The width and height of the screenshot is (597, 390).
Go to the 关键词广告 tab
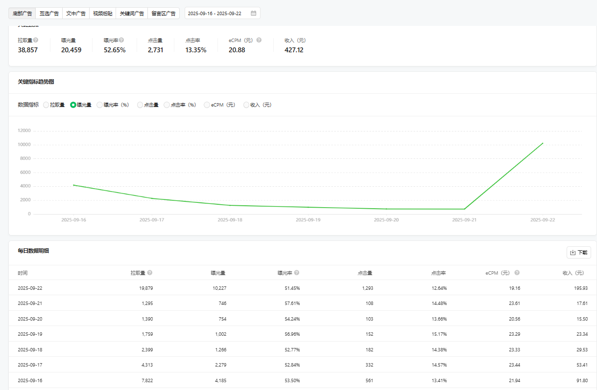(x=132, y=13)
